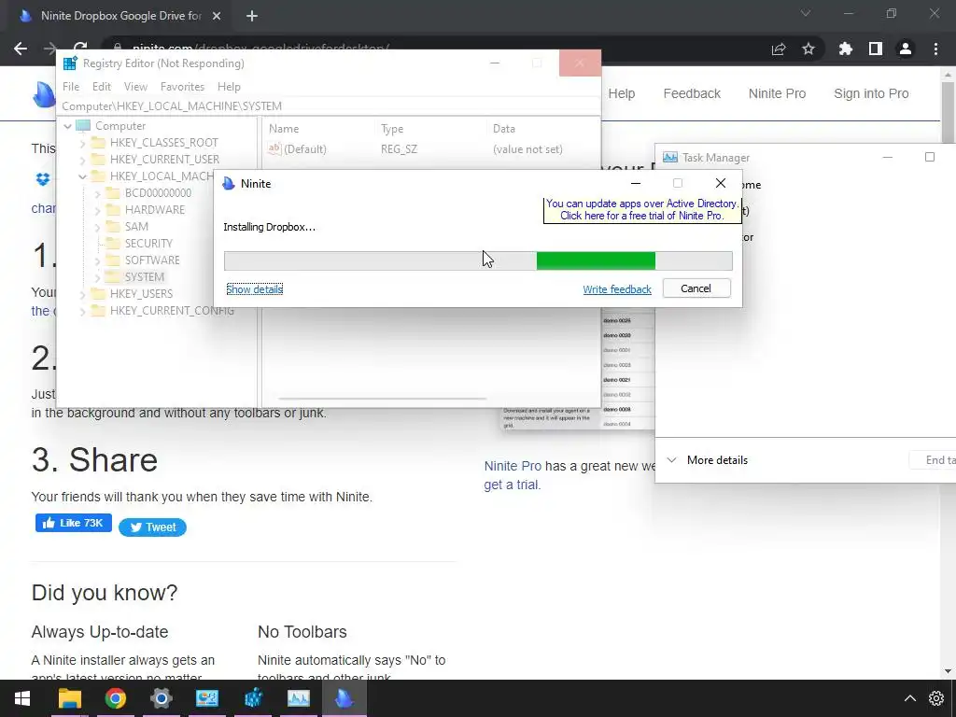Select the SECURITY key

click(148, 244)
